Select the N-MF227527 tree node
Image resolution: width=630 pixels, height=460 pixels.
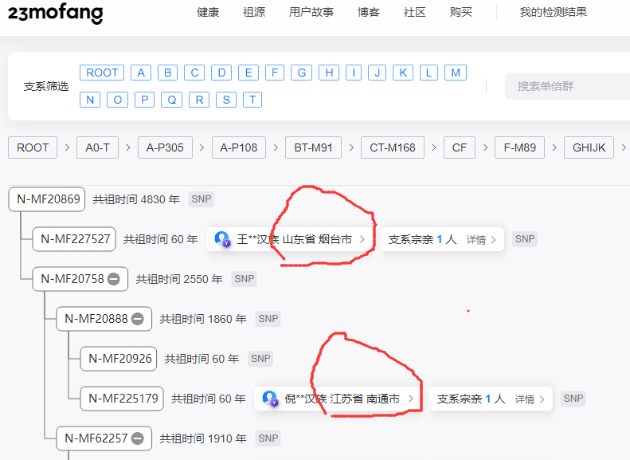74,239
